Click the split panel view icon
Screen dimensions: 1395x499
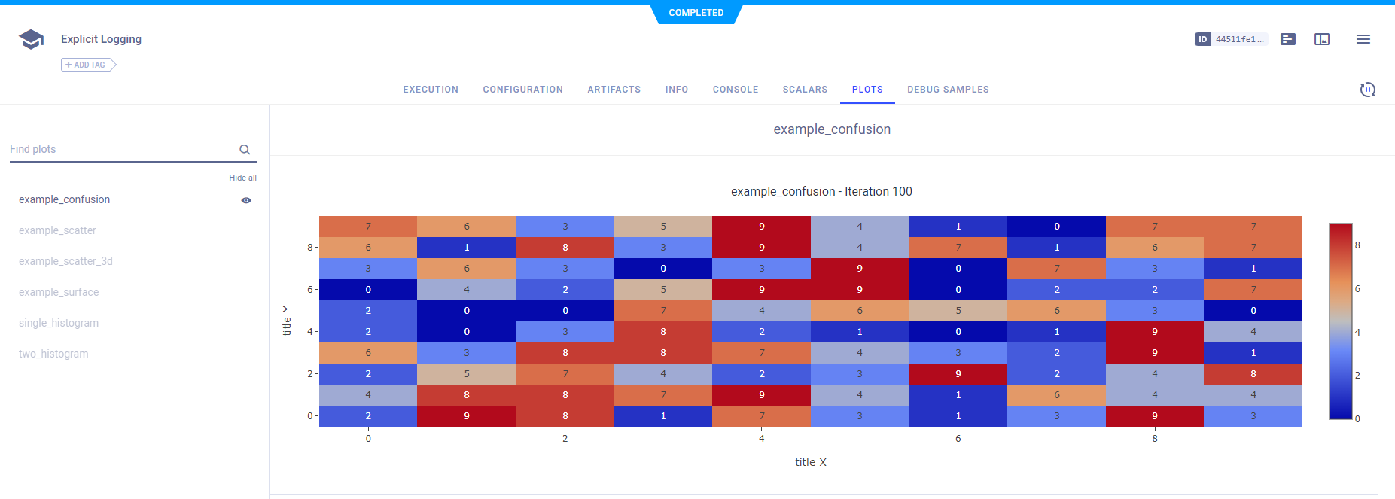pyautogui.click(x=1322, y=39)
